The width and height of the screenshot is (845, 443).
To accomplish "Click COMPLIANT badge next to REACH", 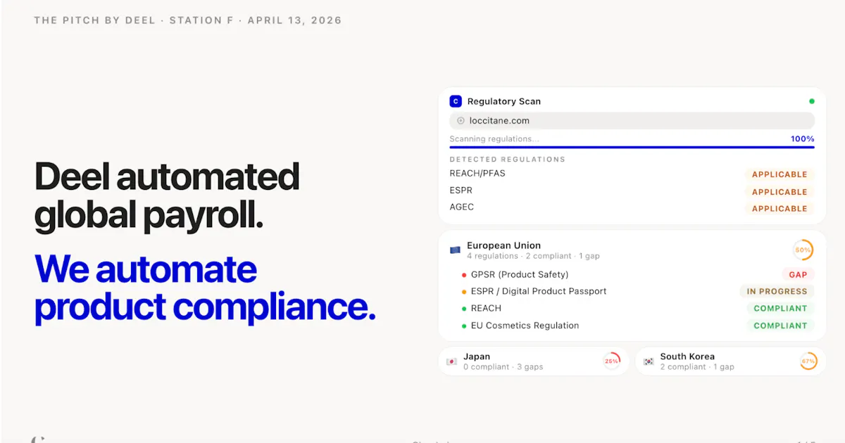I will pos(780,308).
